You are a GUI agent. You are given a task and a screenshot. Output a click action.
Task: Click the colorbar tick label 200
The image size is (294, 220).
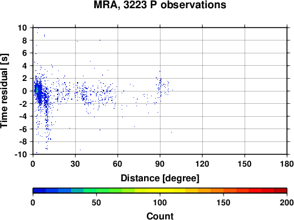coord(286,202)
